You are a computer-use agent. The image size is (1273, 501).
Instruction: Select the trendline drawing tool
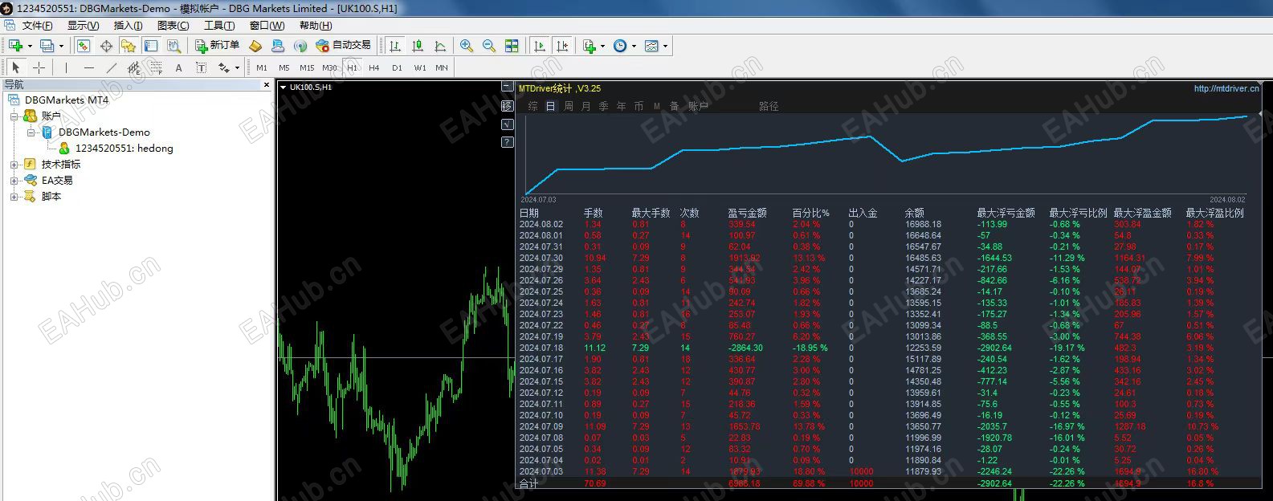point(112,68)
